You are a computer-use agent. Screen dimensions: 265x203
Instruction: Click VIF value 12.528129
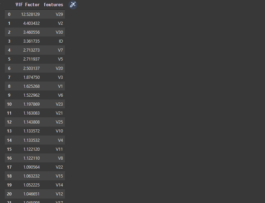[31, 14]
